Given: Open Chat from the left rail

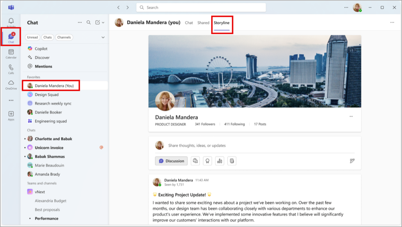Looking at the screenshot, I should coord(11,38).
